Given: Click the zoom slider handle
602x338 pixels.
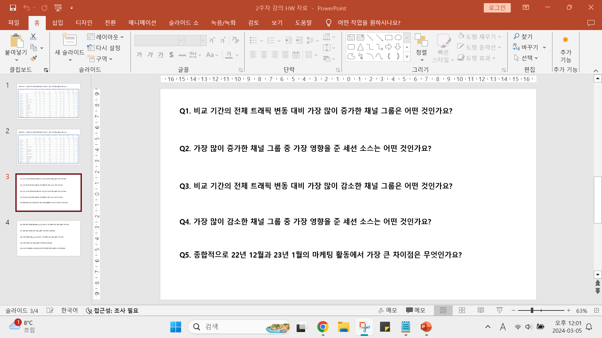Looking at the screenshot, I should (532, 310).
